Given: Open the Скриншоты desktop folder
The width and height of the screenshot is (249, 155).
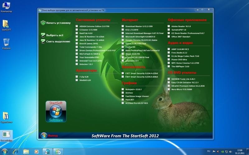Looking at the screenshot, I should pos(6,117).
